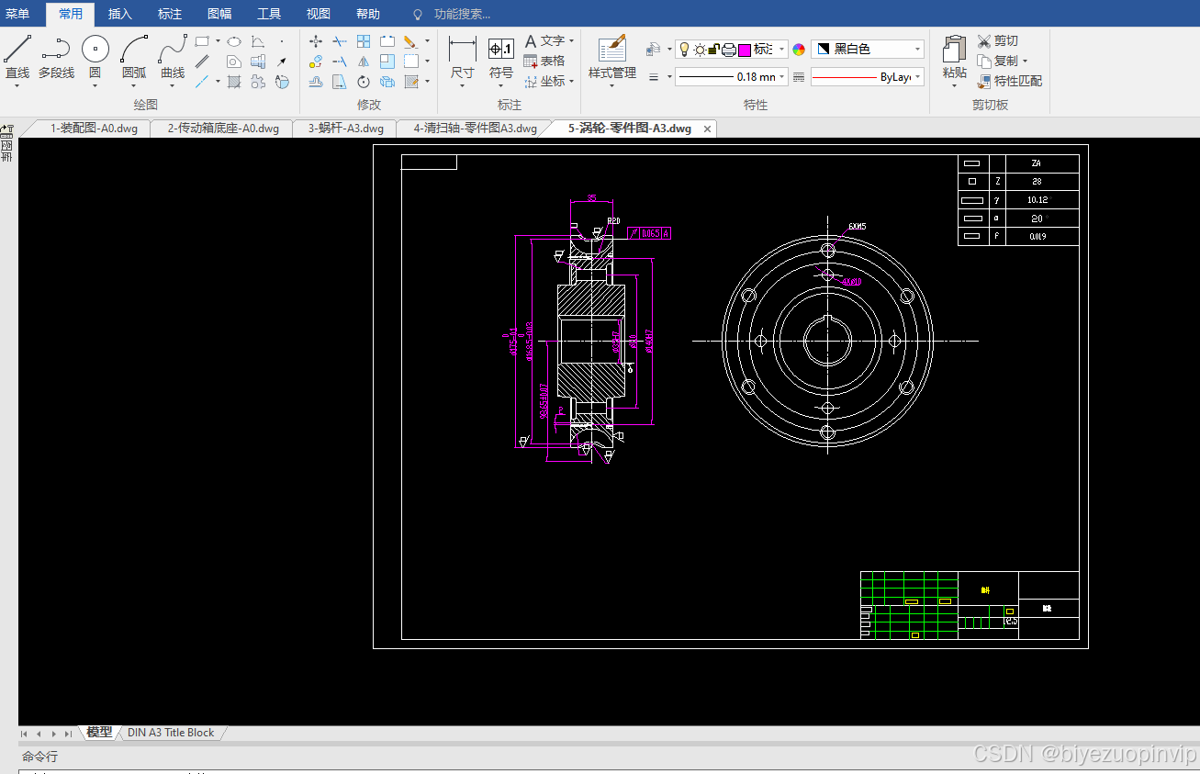The width and height of the screenshot is (1200, 774).
Task: Open the 3-蜗杆-A3.dwg document tab
Action: 345,129
